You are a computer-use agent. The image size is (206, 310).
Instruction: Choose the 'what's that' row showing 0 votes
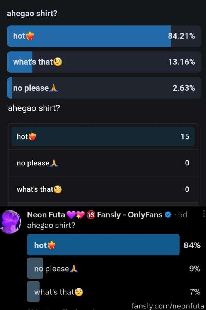tap(103, 189)
